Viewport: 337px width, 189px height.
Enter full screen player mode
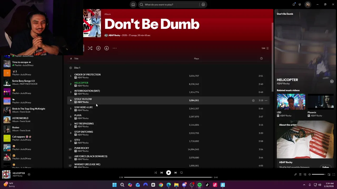click(334, 174)
